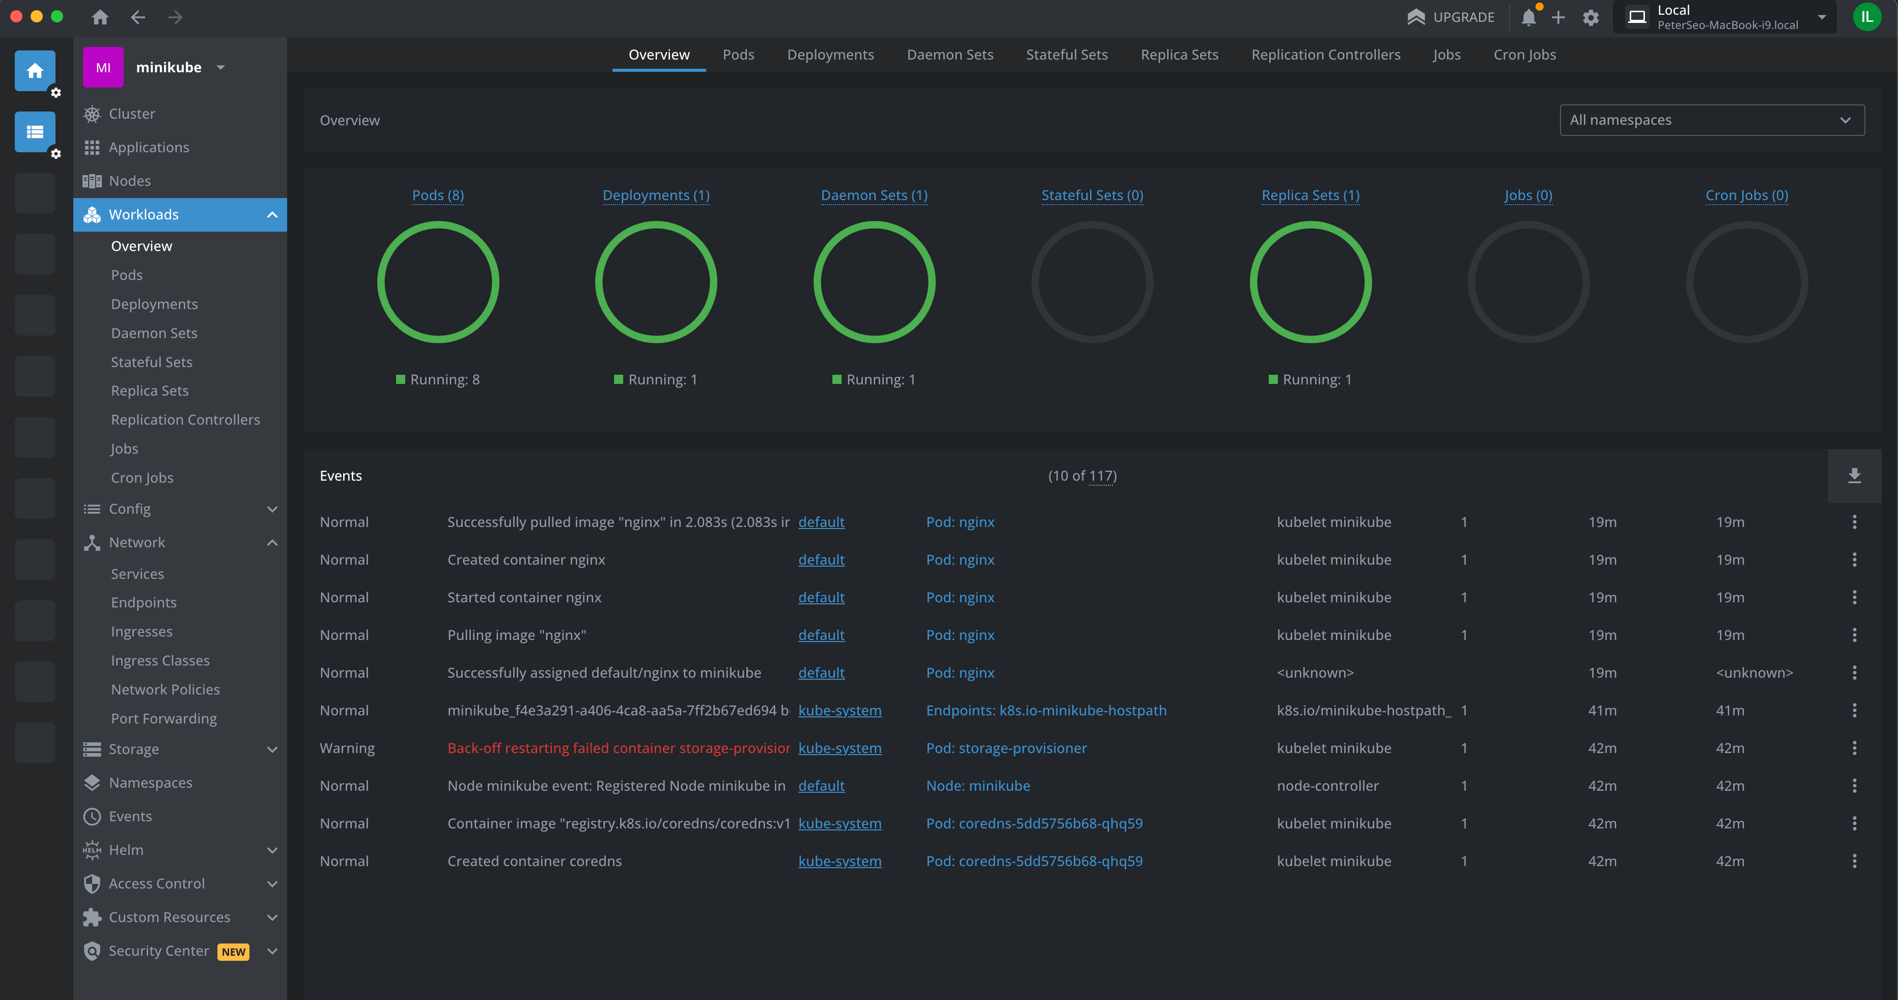Open the Pods (8) link
Viewport: 1898px width, 1000px height.
pyautogui.click(x=438, y=196)
